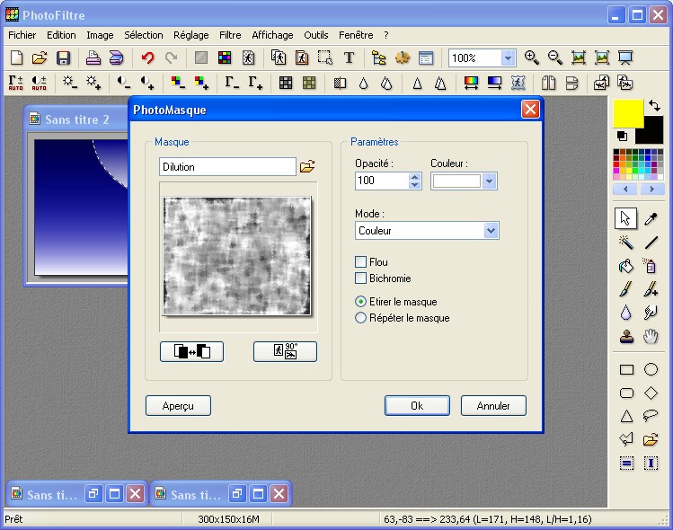
Task: Open the Outils menu
Action: coord(316,35)
